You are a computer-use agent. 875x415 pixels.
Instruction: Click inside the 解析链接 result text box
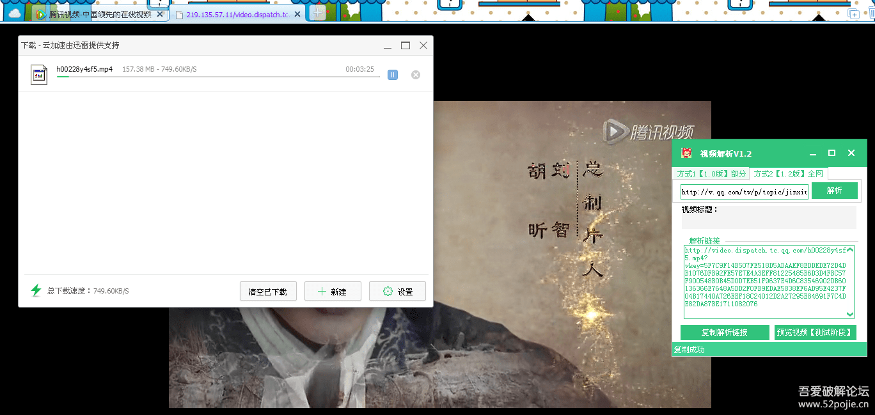[x=769, y=282]
